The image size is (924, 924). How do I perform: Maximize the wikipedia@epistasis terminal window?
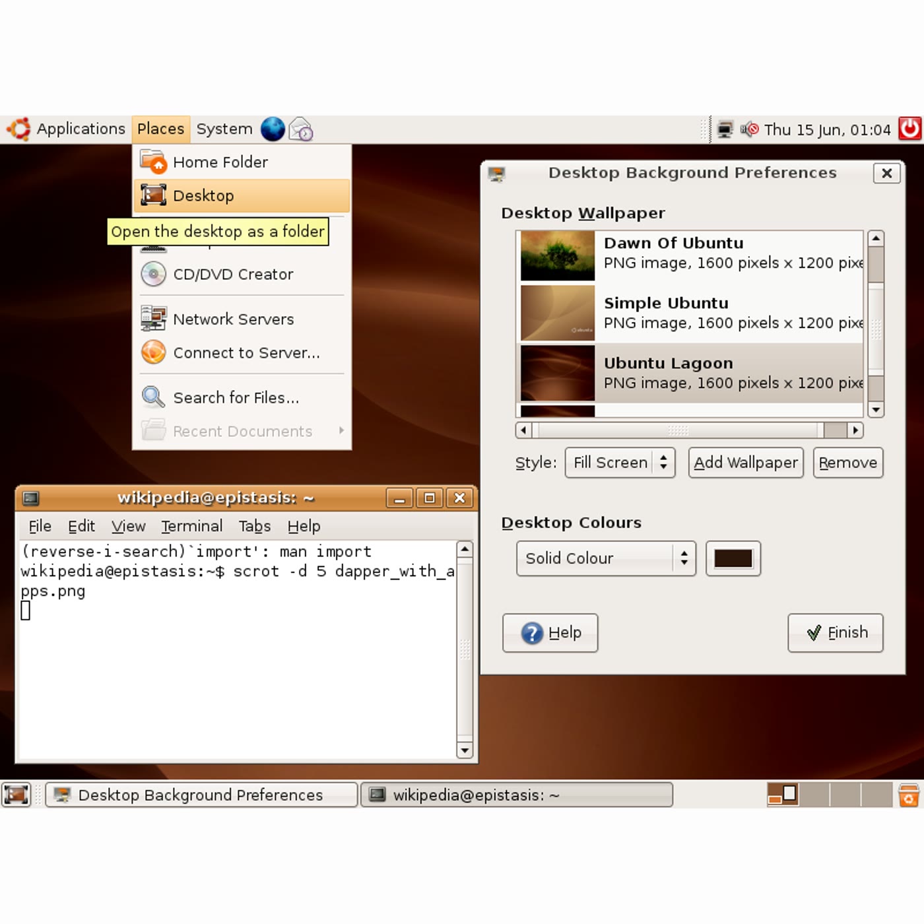(x=430, y=498)
